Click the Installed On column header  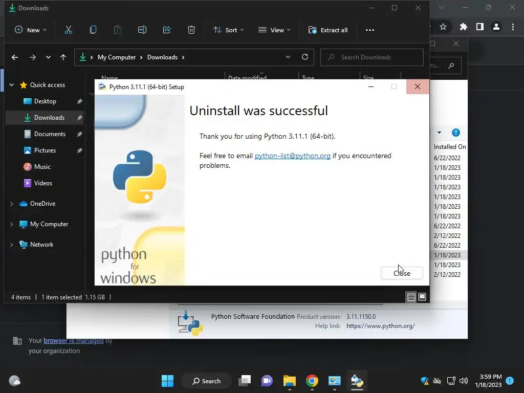(450, 147)
